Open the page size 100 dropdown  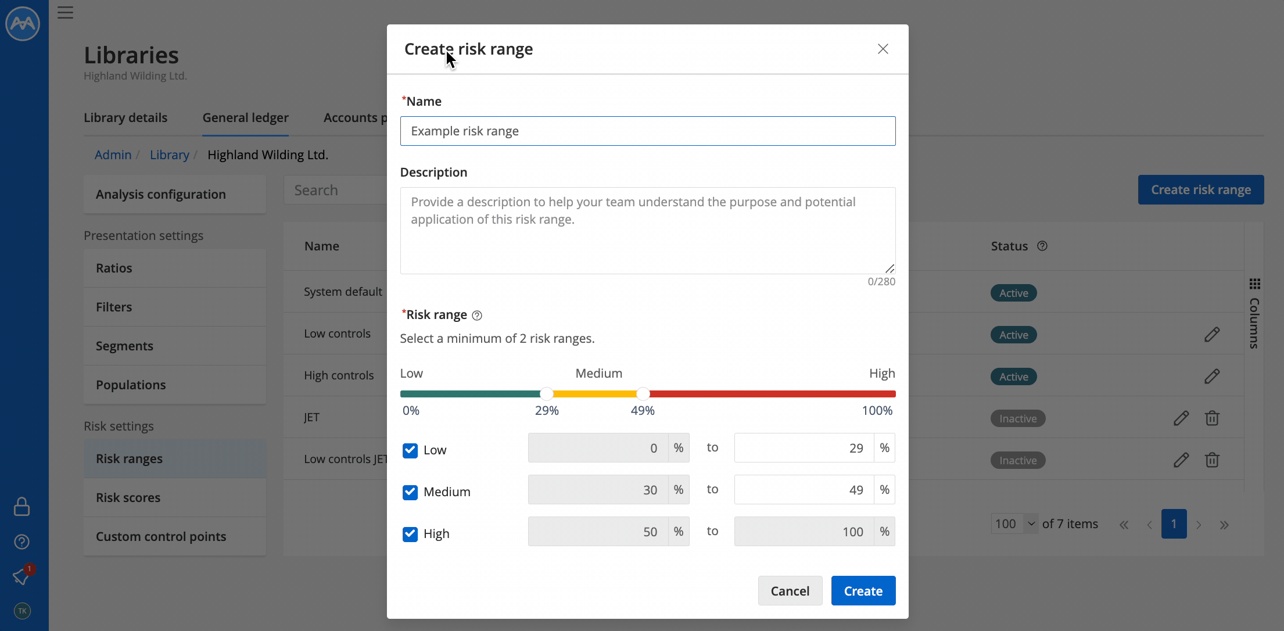pyautogui.click(x=1014, y=524)
